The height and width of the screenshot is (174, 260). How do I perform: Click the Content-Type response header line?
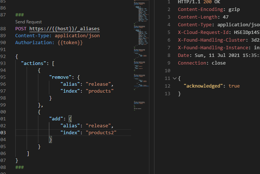click(219, 24)
